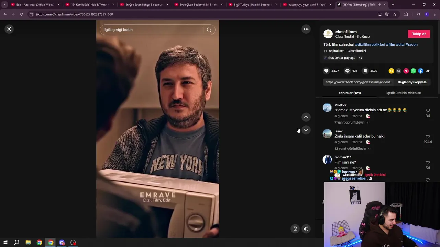The height and width of the screenshot is (247, 440).
Task: Open the Chrome profile "P" avatar
Action: [427, 14]
